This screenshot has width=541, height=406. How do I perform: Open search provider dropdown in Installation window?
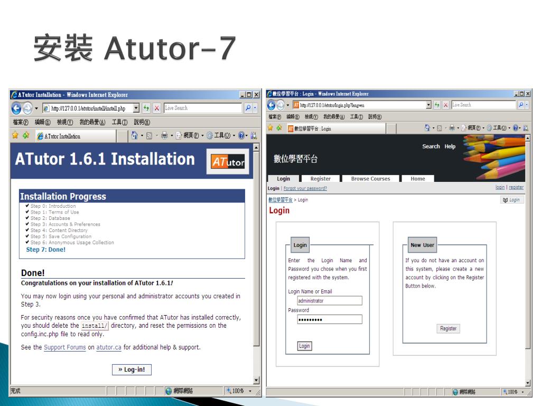[255, 108]
